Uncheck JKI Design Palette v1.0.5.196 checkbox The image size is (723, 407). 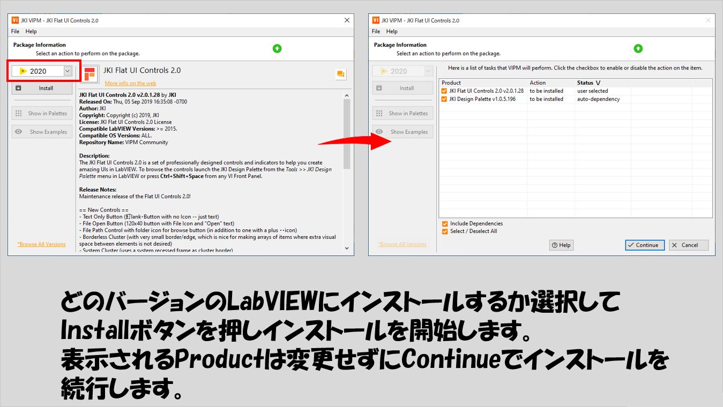444,99
